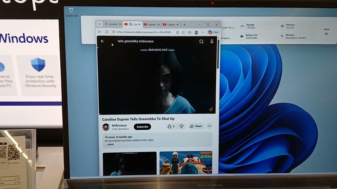This screenshot has width=337, height=189.
Task: Open Copilot Chat button
Action: pyautogui.click(x=213, y=32)
